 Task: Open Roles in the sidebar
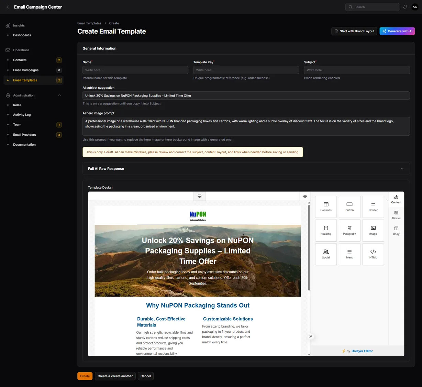point(17,105)
